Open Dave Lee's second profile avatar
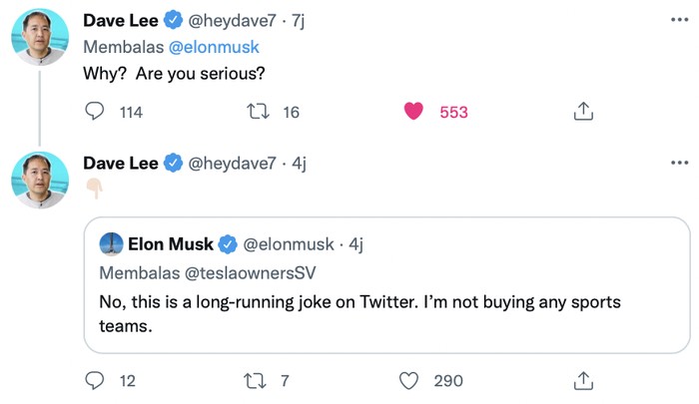699x404 pixels. (39, 180)
